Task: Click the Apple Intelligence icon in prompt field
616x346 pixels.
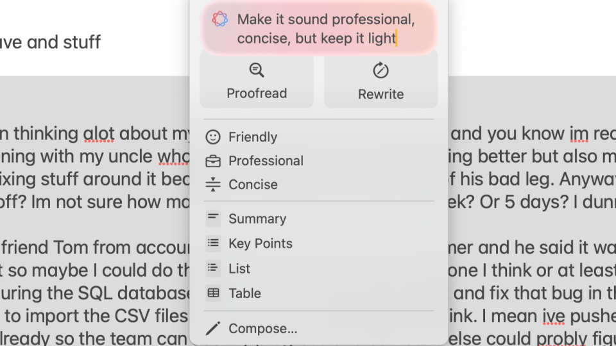Action: pyautogui.click(x=220, y=19)
